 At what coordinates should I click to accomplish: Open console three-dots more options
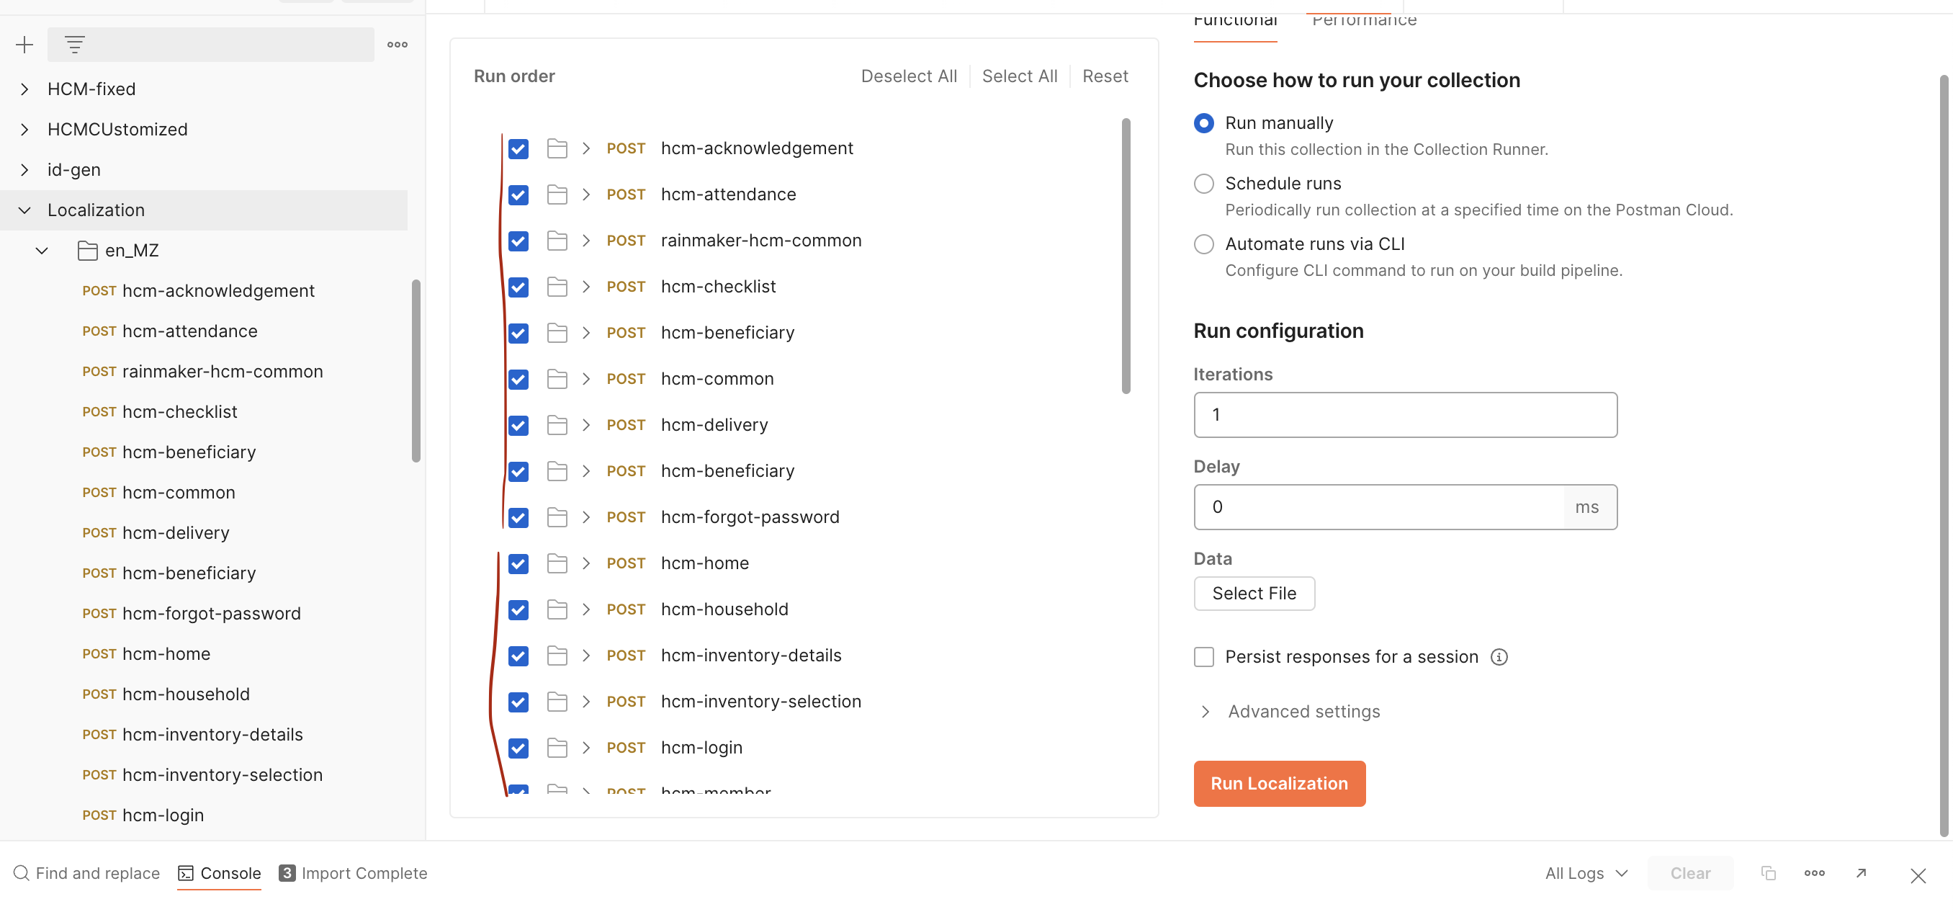point(1814,873)
